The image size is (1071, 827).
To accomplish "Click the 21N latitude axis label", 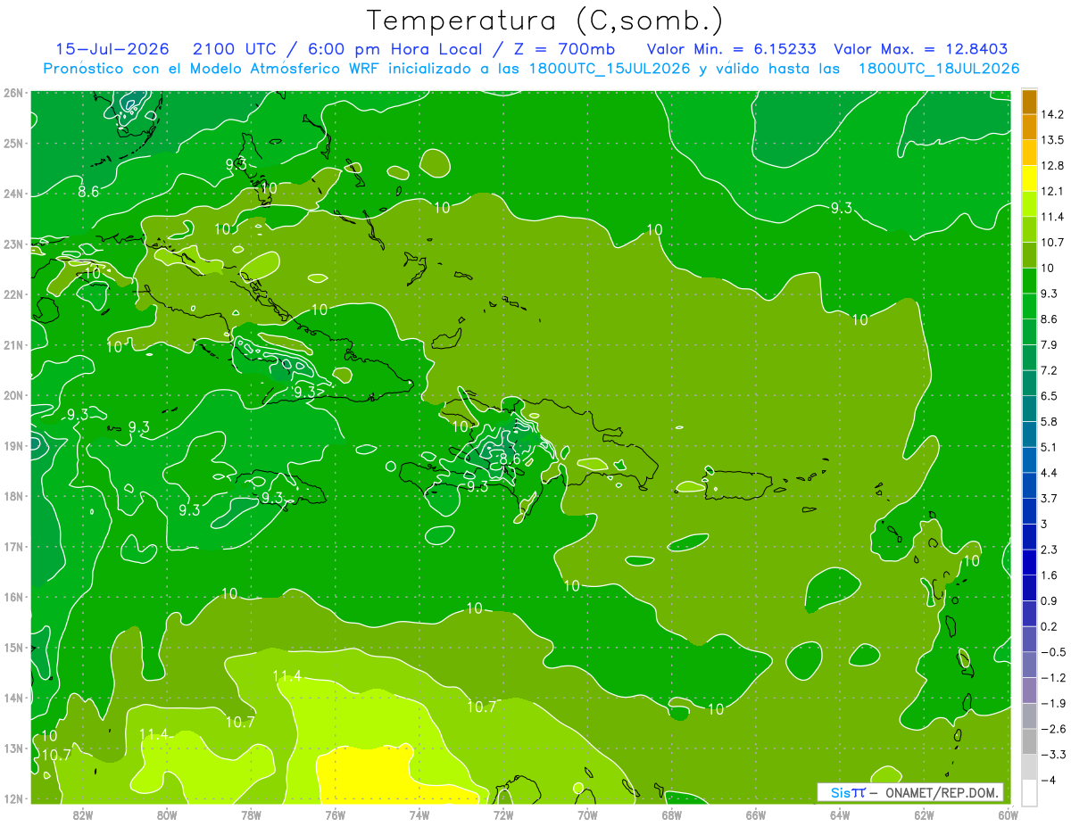I will (x=13, y=345).
